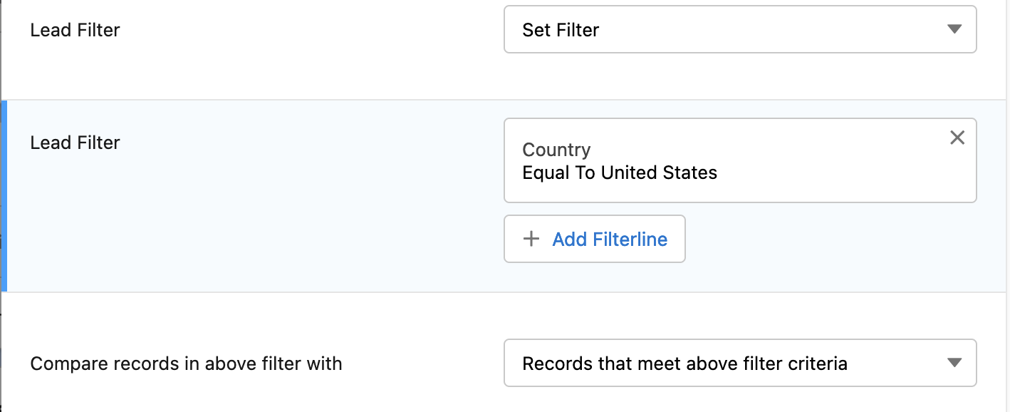Click the Lead Filter label in the highlighted row
This screenshot has height=412, width=1010.
tap(75, 143)
